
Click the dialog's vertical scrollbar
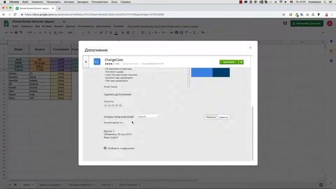(x=253, y=133)
